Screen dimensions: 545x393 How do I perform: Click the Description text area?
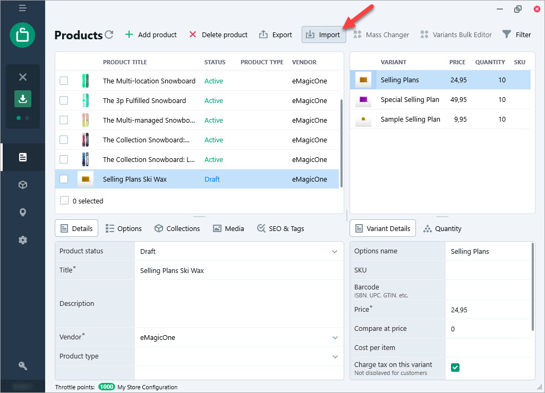point(239,304)
